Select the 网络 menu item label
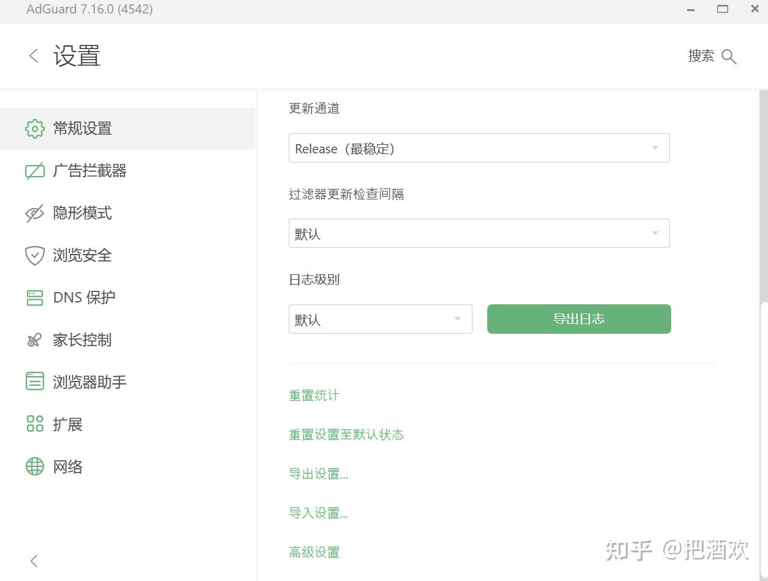Image resolution: width=768 pixels, height=581 pixels. 68,467
